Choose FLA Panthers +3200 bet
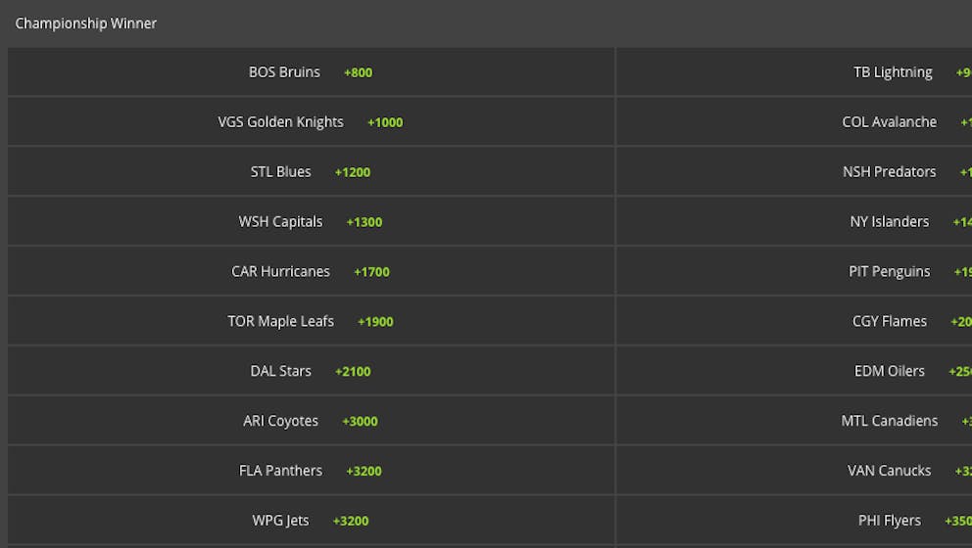This screenshot has width=972, height=548. tap(311, 472)
